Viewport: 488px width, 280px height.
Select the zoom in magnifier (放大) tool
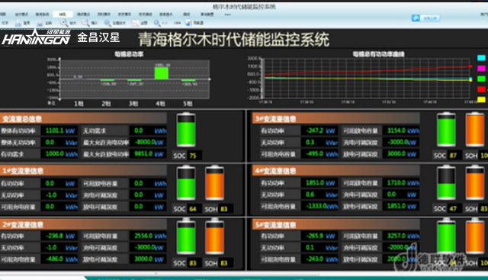64,23
